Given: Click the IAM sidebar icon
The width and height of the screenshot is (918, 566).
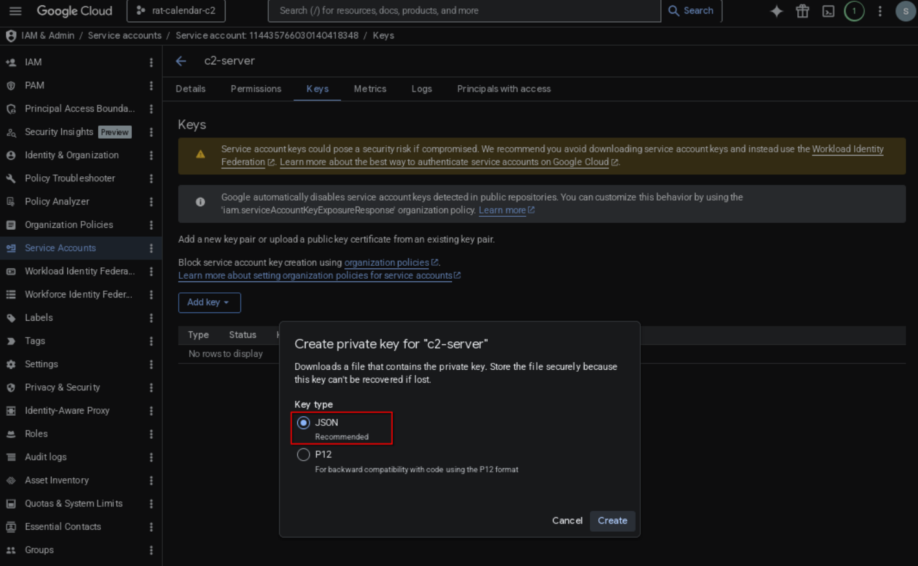Looking at the screenshot, I should pos(11,63).
